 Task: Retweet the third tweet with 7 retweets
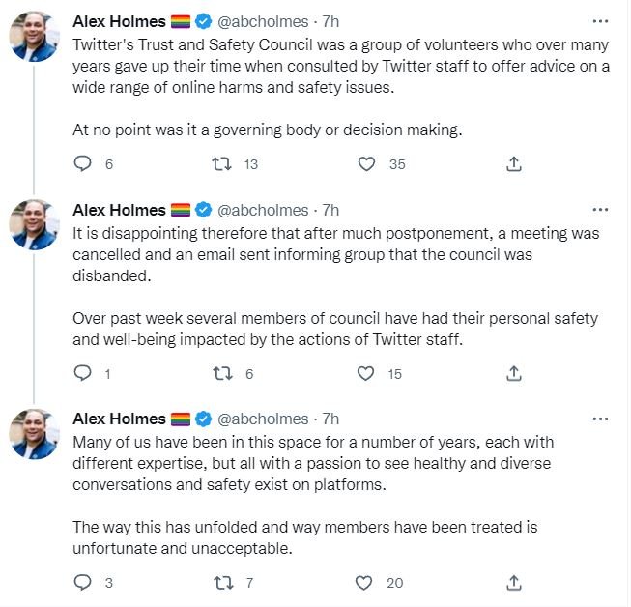[x=222, y=582]
